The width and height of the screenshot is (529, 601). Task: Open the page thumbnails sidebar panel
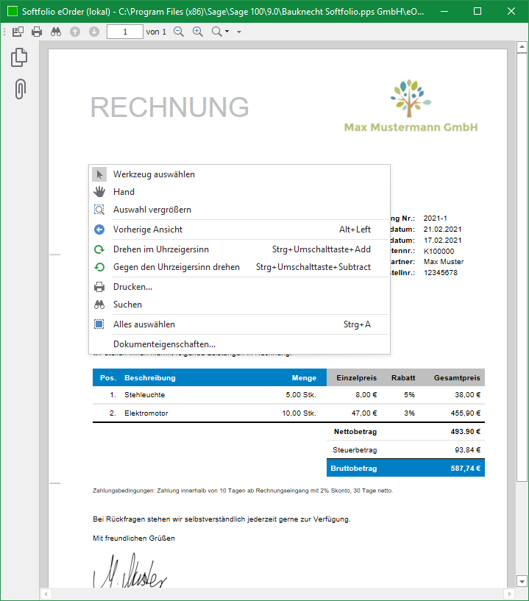[20, 58]
